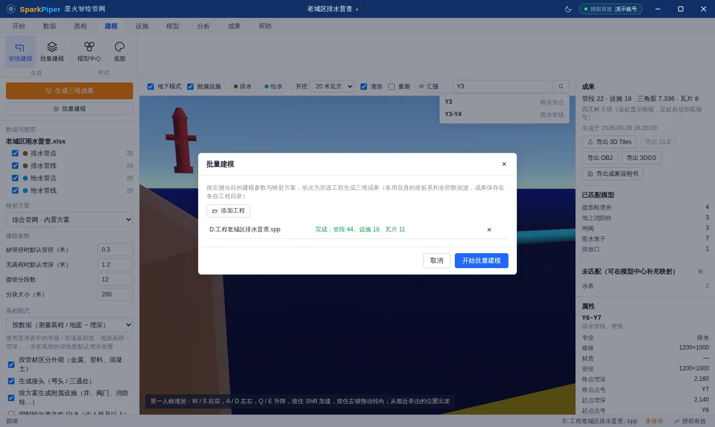Click 圆管分段数 input field
Viewport: 715px width, 427px height.
click(x=115, y=280)
